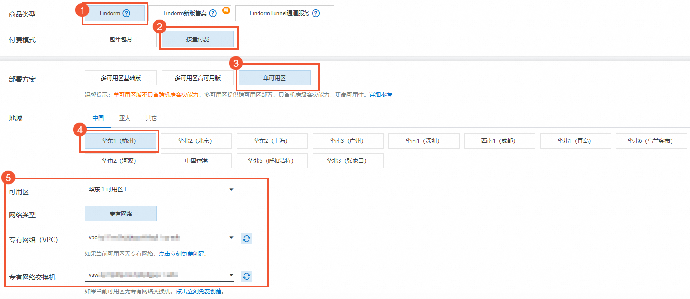Click orange badge on Lindorm新版售卖

226,10
